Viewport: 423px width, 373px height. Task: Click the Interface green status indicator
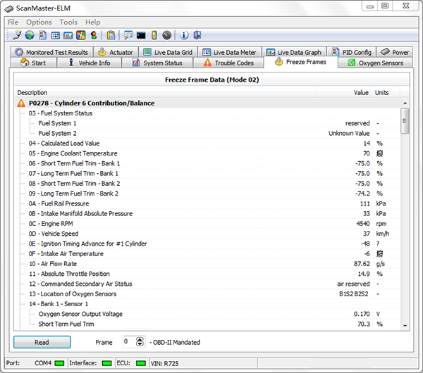[107, 363]
